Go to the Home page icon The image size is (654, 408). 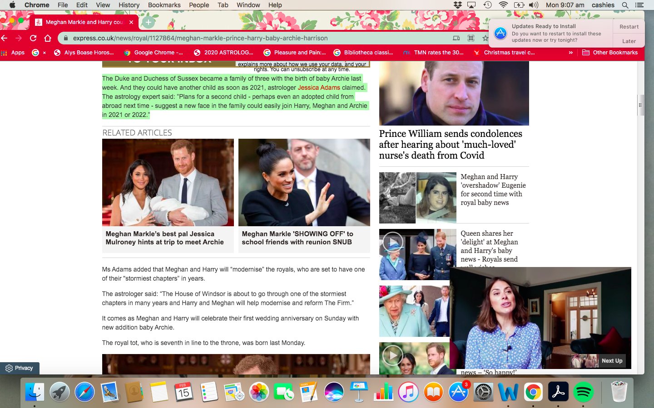(48, 38)
